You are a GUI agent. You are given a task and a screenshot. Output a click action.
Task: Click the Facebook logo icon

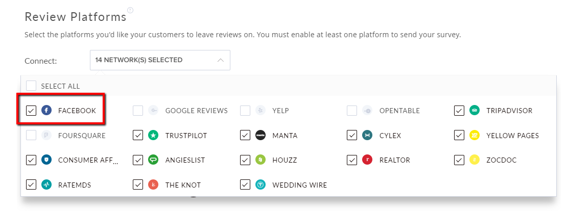click(46, 111)
